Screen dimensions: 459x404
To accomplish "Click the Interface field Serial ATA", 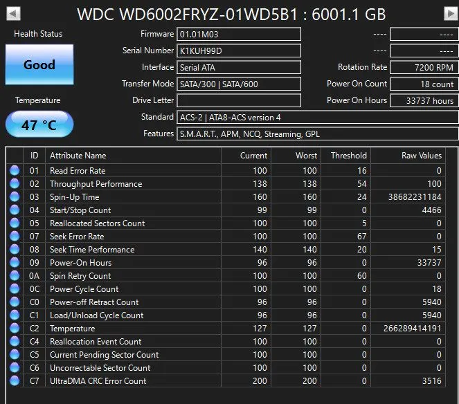I will tap(239, 68).
